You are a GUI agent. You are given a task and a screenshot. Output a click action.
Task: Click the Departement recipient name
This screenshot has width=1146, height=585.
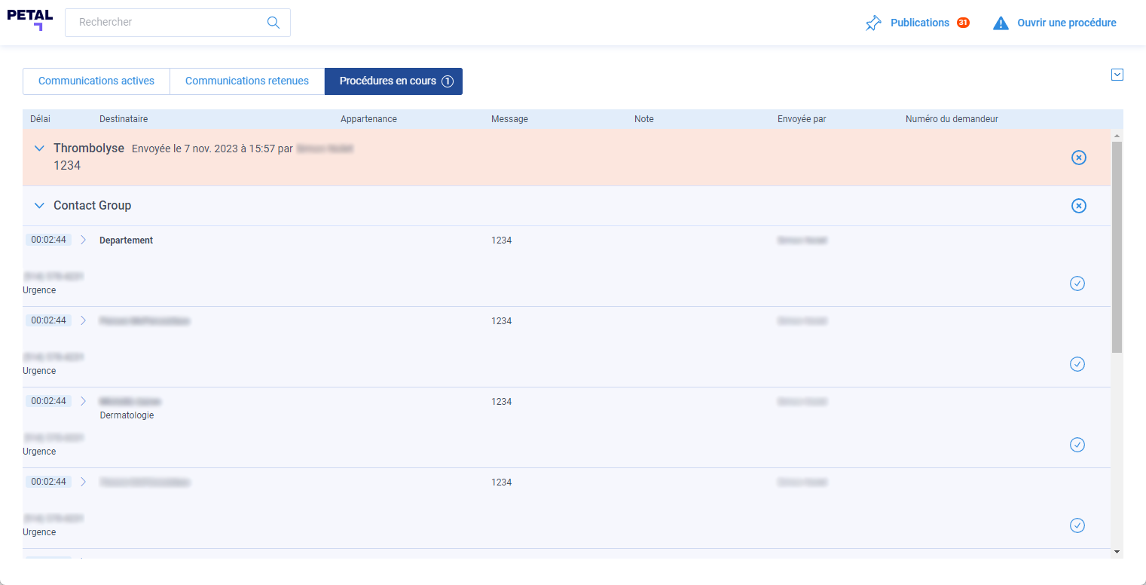(x=126, y=240)
